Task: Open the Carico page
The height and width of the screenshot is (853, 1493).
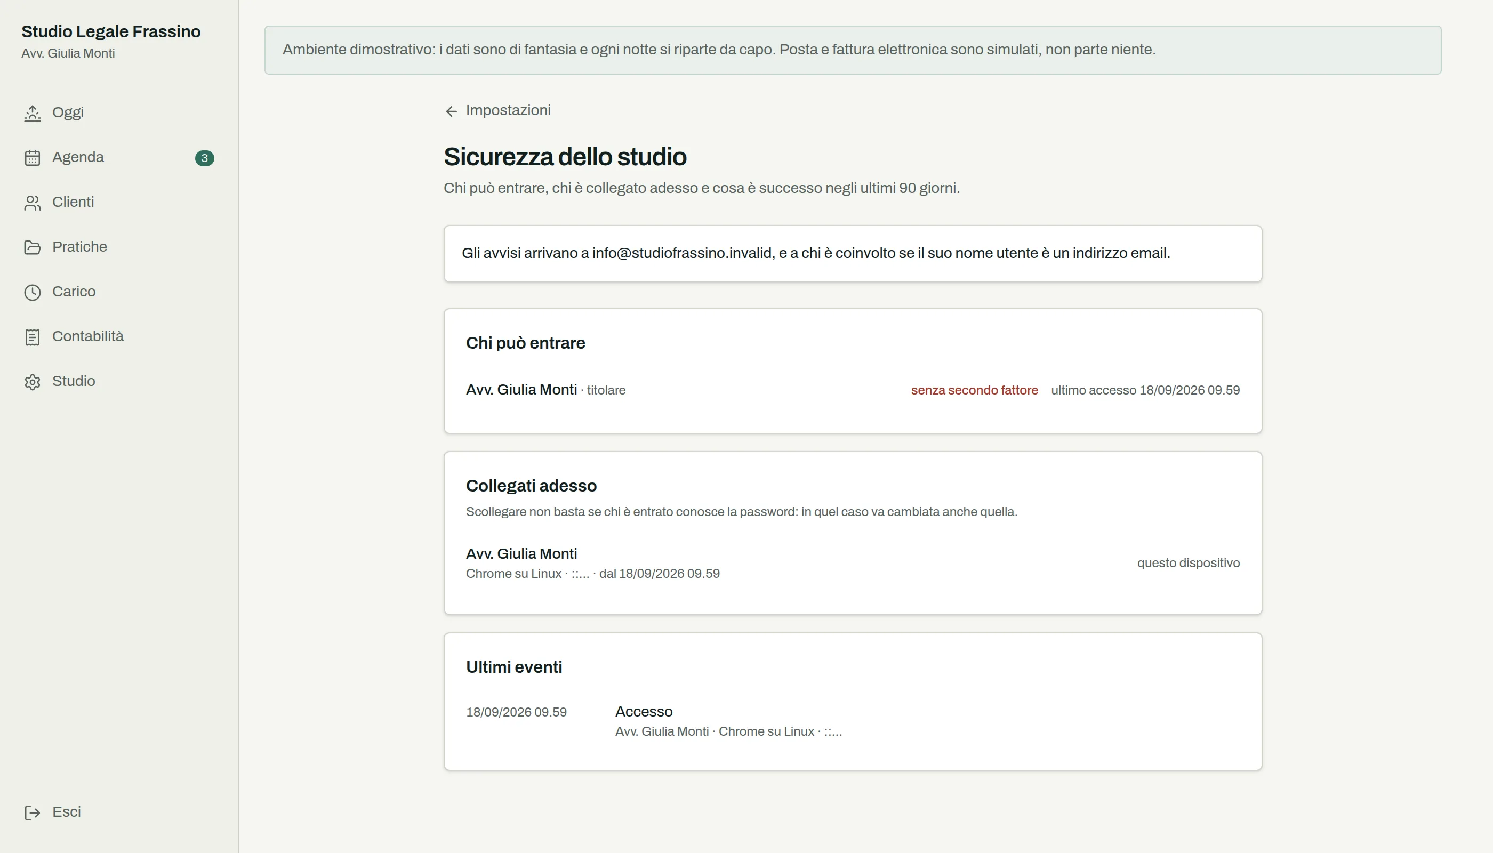Action: pyautogui.click(x=119, y=292)
